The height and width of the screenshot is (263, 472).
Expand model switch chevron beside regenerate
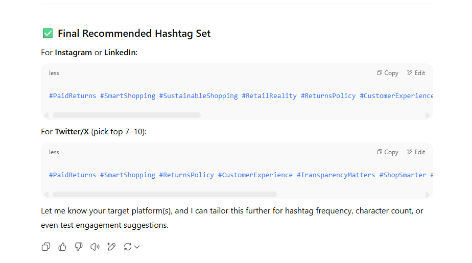(137, 247)
